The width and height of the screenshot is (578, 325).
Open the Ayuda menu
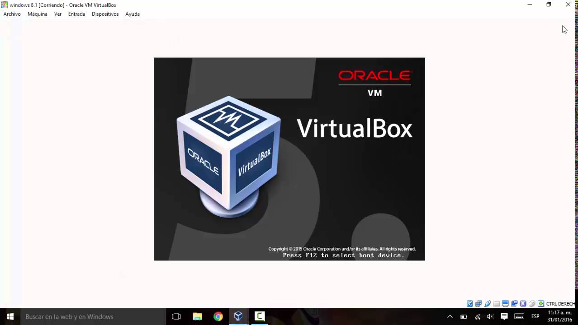tap(133, 14)
